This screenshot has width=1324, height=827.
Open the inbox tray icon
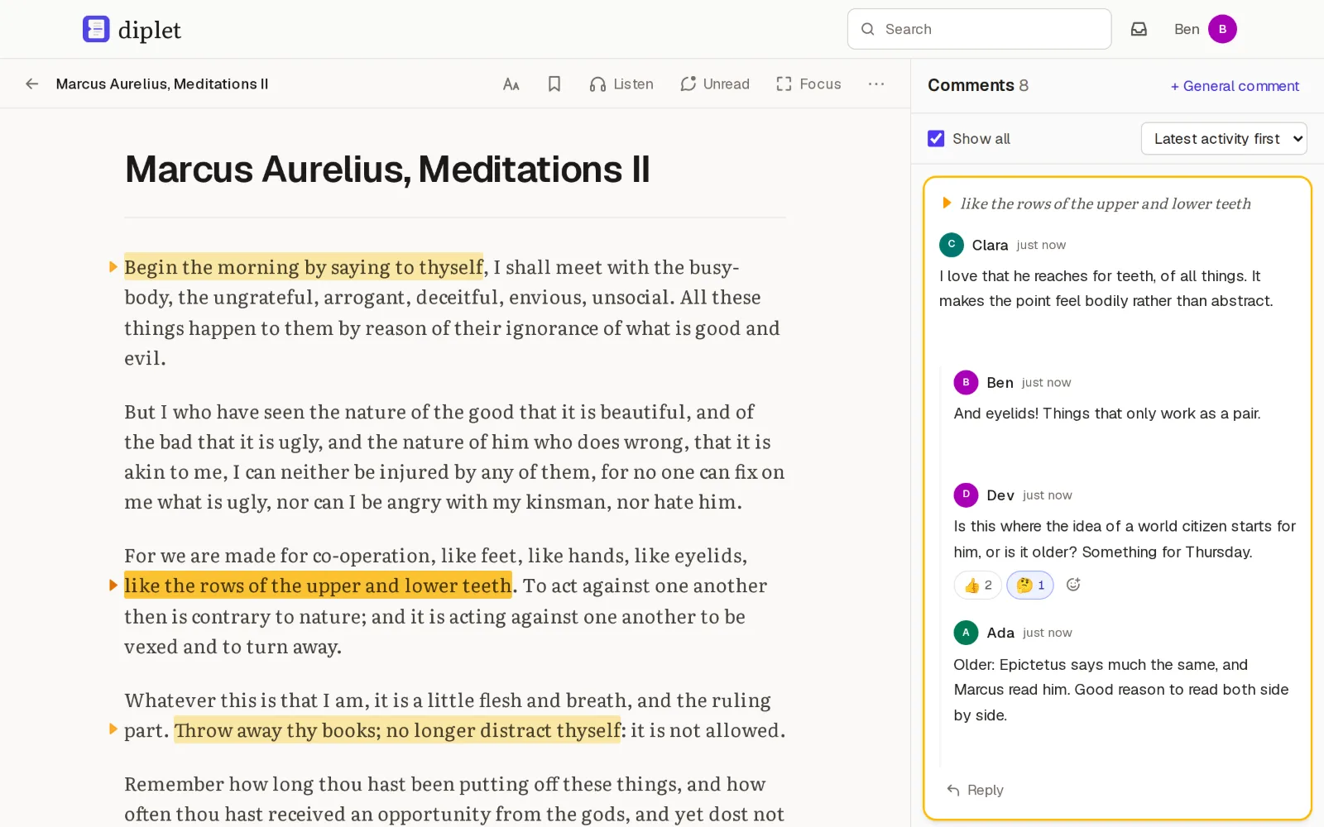coord(1139,29)
